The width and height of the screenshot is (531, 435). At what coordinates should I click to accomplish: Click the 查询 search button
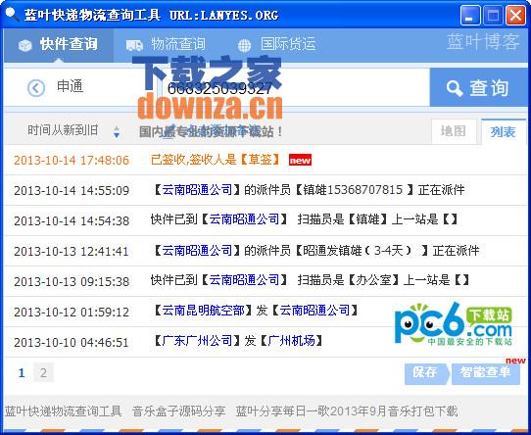coord(478,87)
